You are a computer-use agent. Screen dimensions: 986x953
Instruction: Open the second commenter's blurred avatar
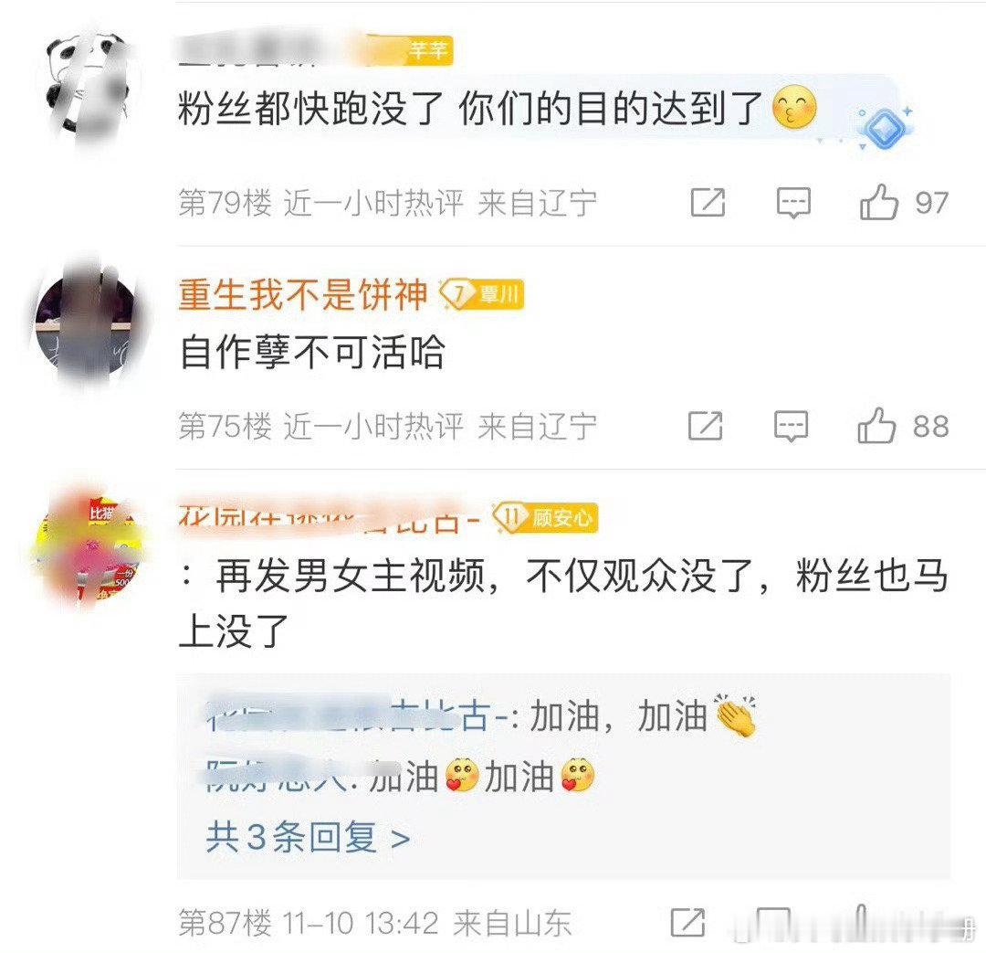pyautogui.click(x=86, y=321)
